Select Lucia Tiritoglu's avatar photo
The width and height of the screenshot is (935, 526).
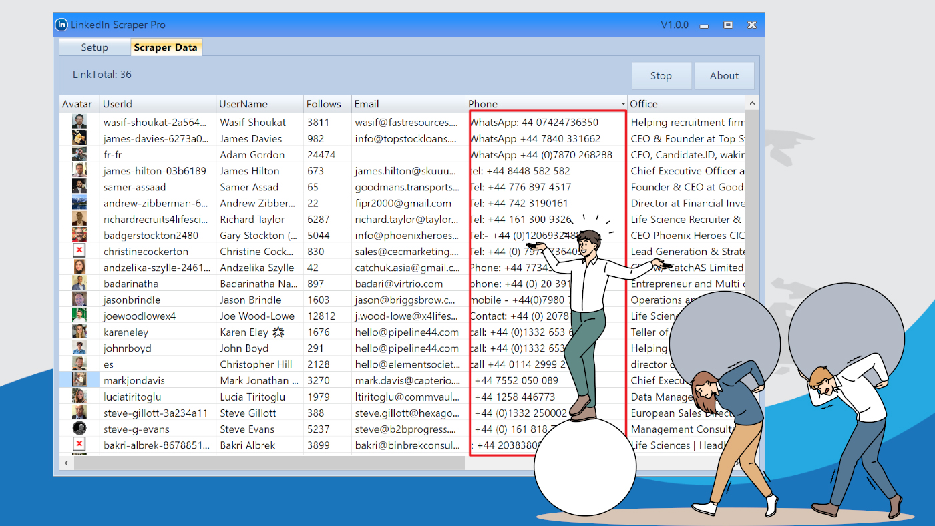pos(79,397)
